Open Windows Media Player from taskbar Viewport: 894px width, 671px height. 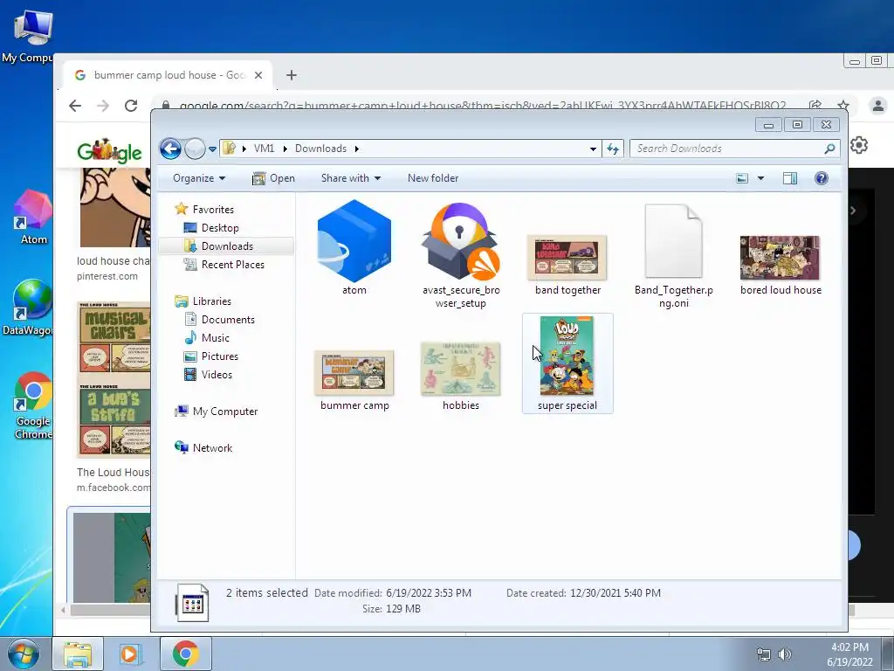(130, 654)
